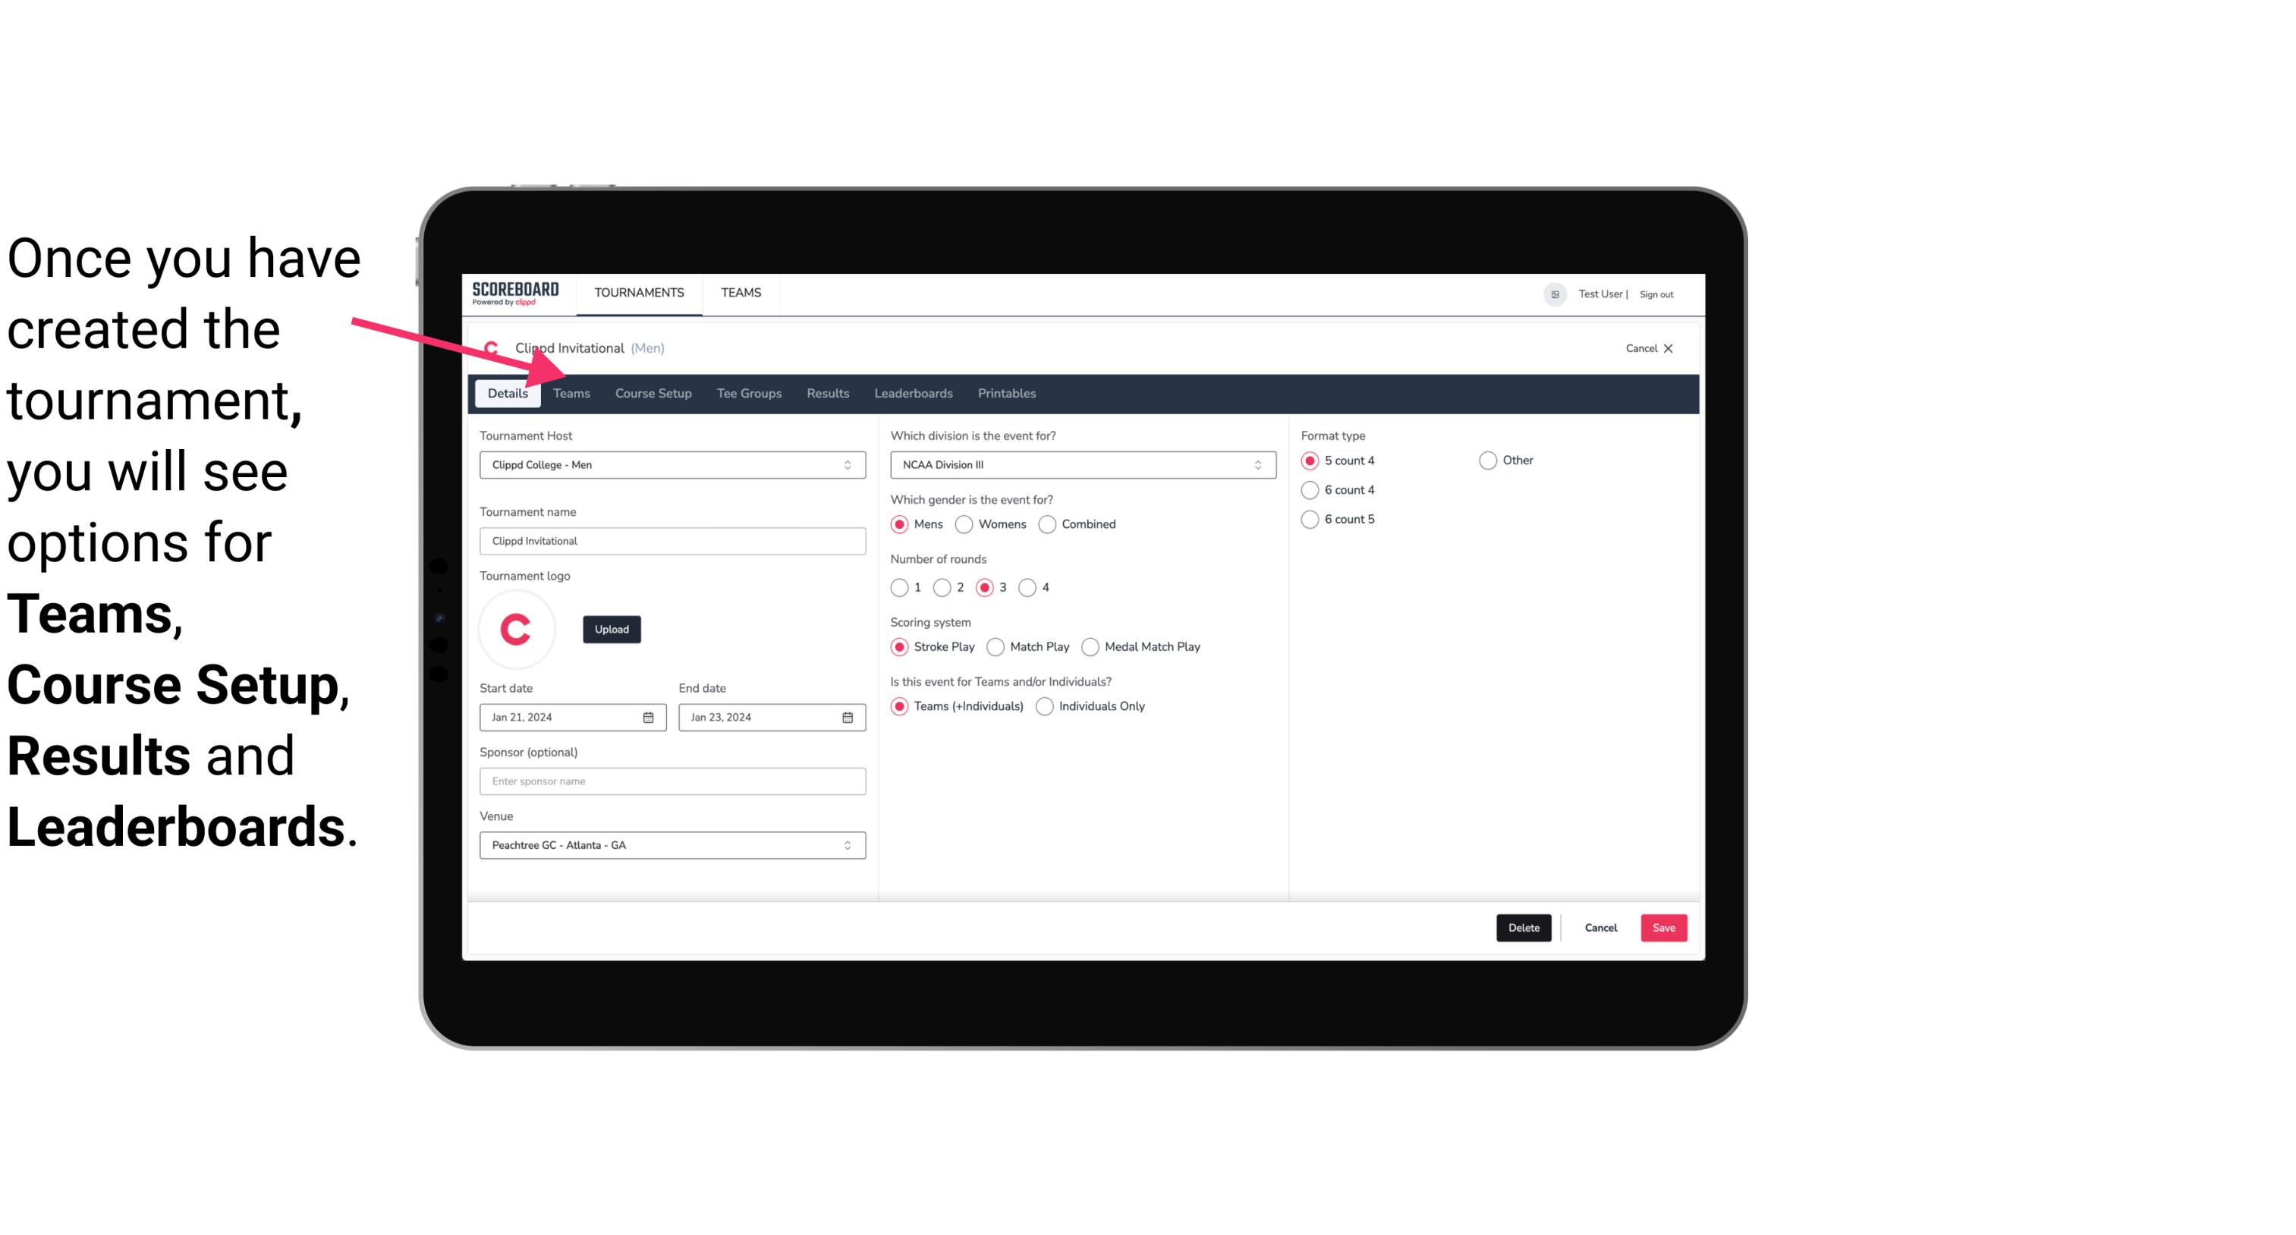
Task: Select 2 rounds radio button
Action: click(x=944, y=587)
